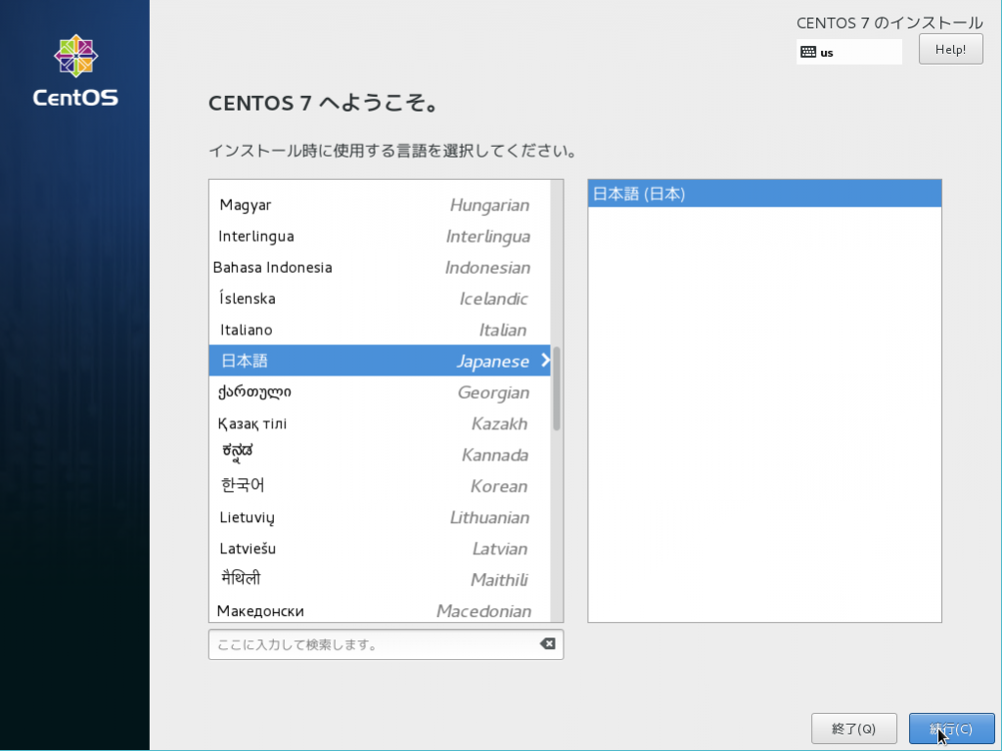Click the keyboard layout icon next to us
The height and width of the screenshot is (751, 1002).
coord(807,53)
